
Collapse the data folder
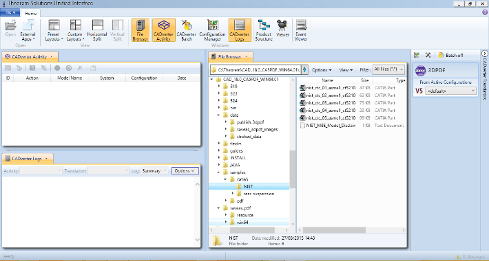pos(219,115)
